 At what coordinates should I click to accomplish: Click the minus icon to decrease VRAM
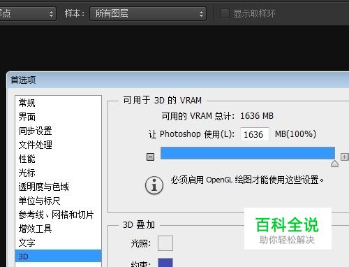click(x=150, y=157)
